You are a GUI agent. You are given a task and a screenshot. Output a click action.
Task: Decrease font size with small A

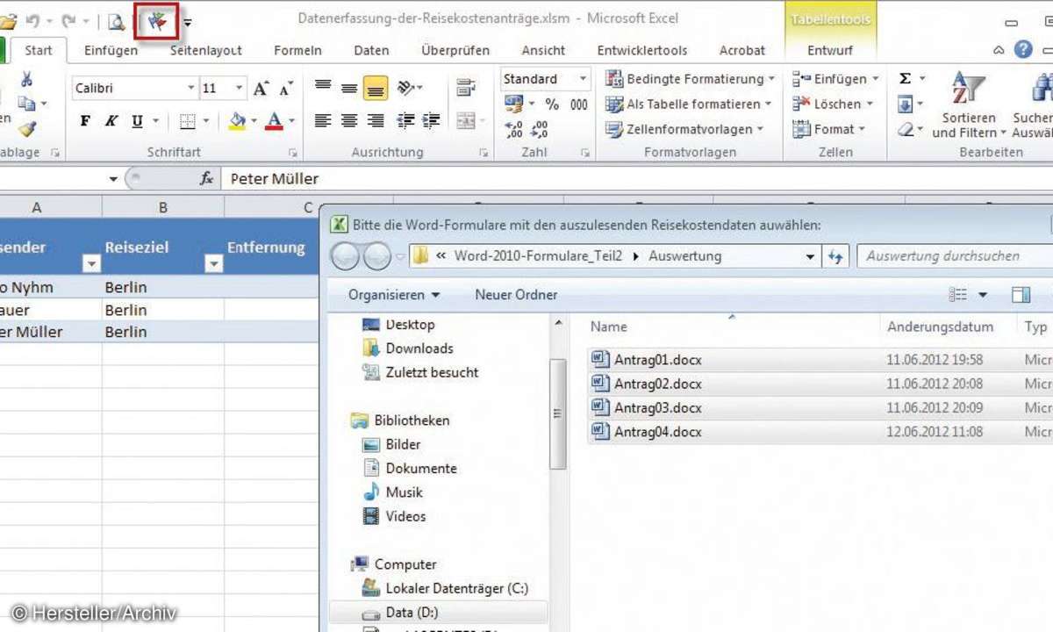285,89
